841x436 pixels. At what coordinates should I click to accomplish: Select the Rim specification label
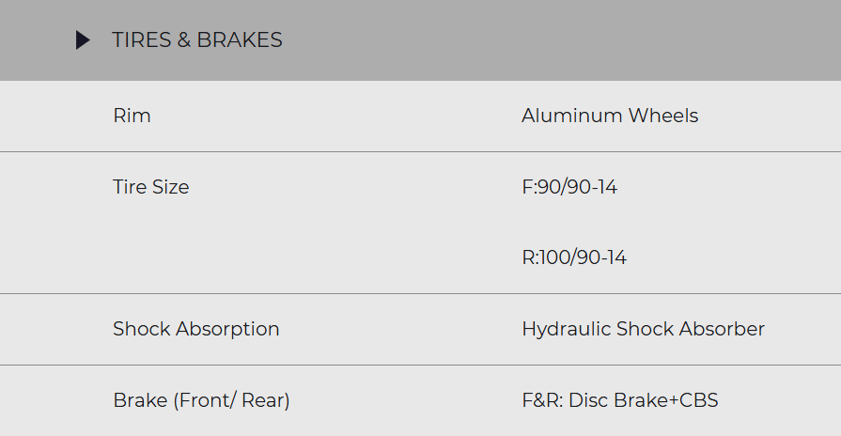point(132,117)
